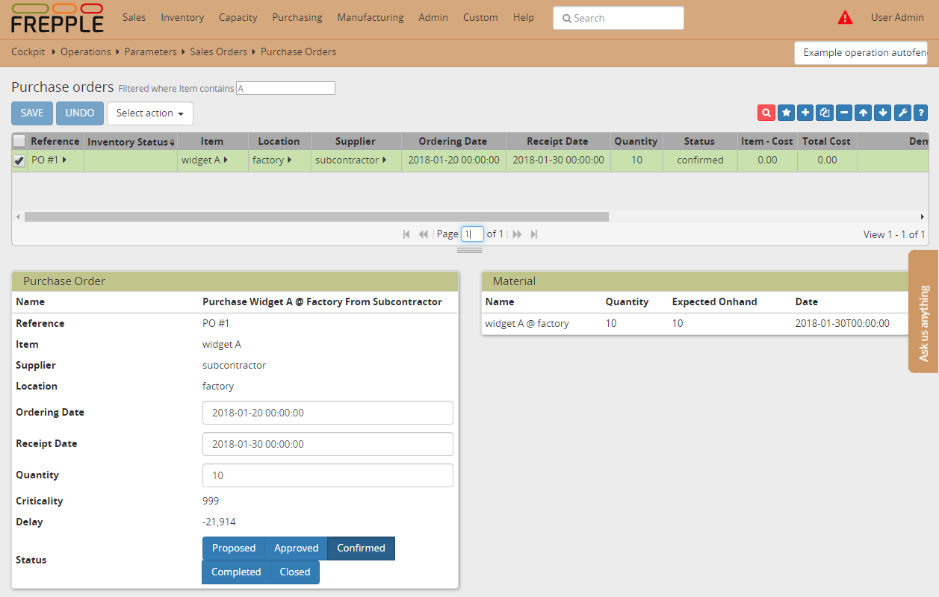The width and height of the screenshot is (939, 597).
Task: Open the Manufacturing menu
Action: [370, 17]
